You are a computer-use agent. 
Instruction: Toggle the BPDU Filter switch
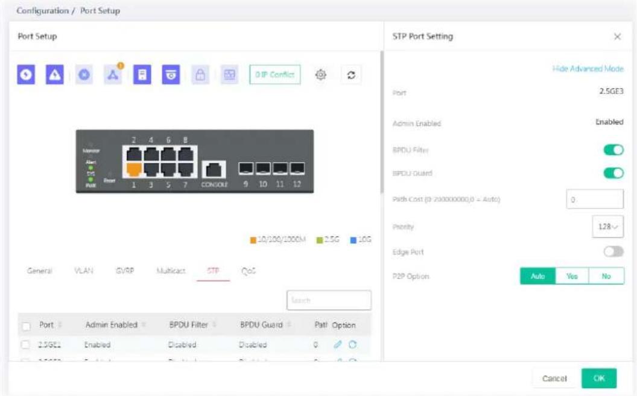pos(613,149)
